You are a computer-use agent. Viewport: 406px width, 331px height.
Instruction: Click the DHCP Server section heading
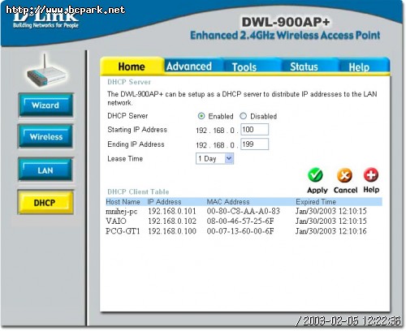[129, 82]
